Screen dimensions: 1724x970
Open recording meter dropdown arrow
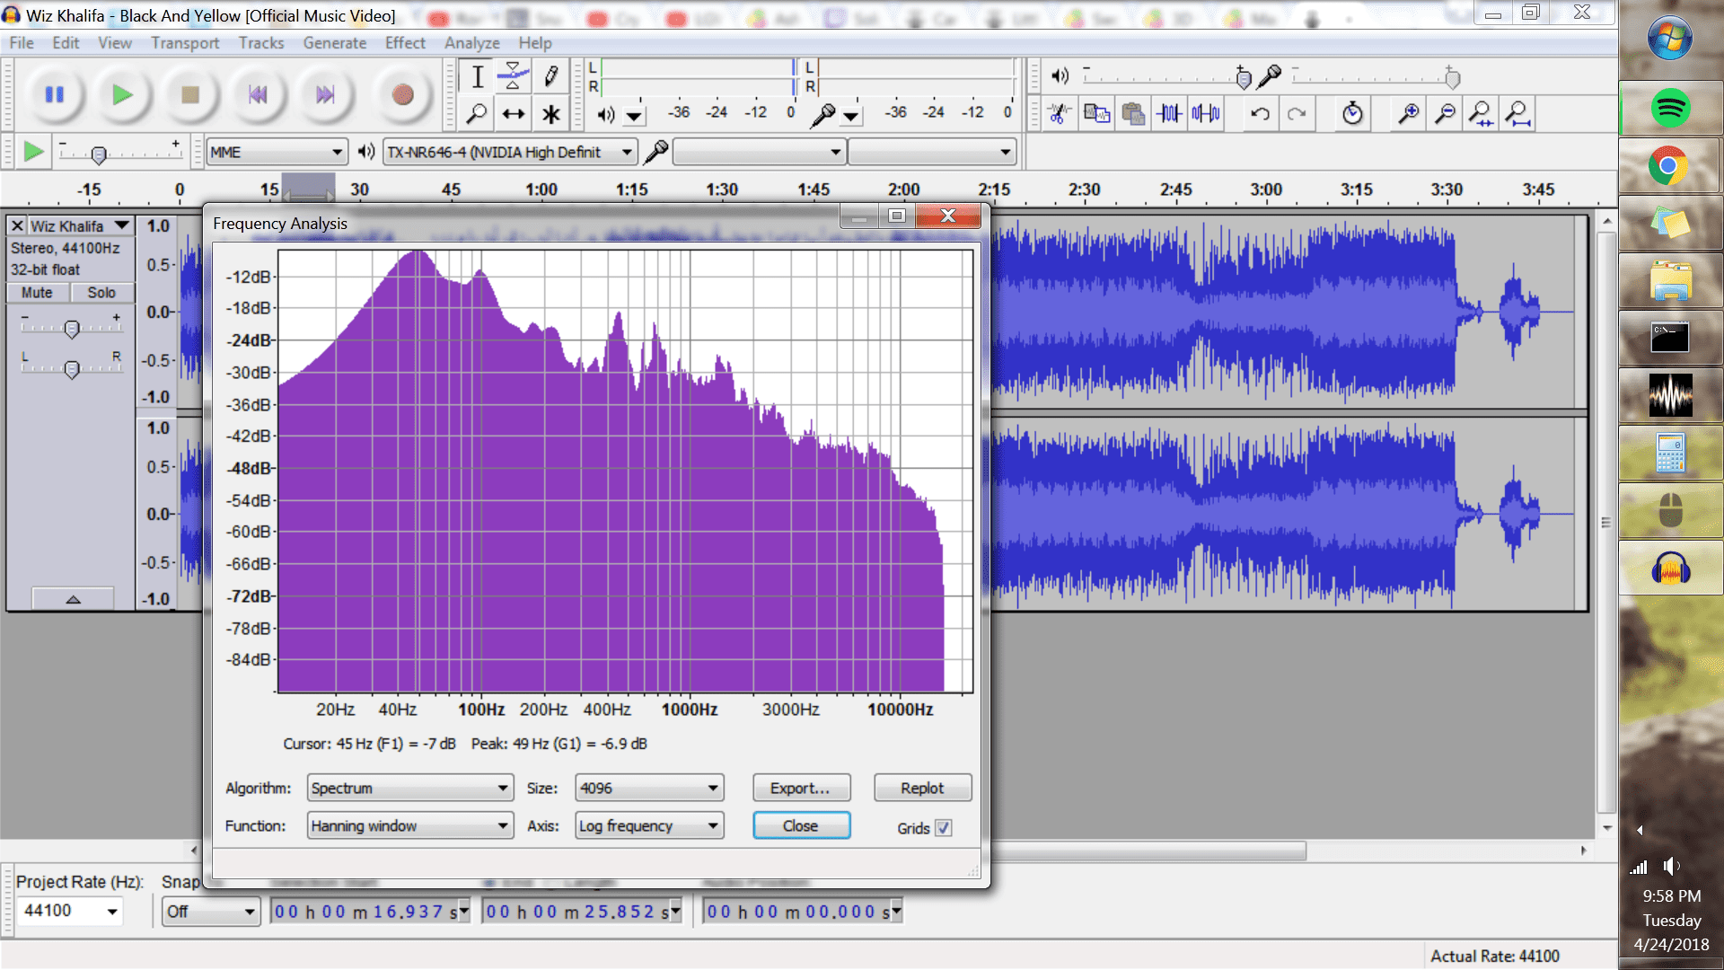pos(851,116)
